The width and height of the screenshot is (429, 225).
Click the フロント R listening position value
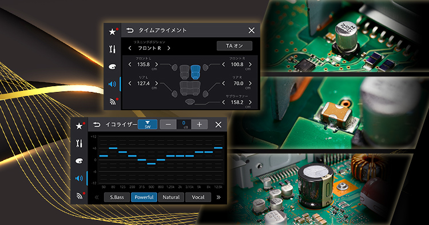coord(149,48)
